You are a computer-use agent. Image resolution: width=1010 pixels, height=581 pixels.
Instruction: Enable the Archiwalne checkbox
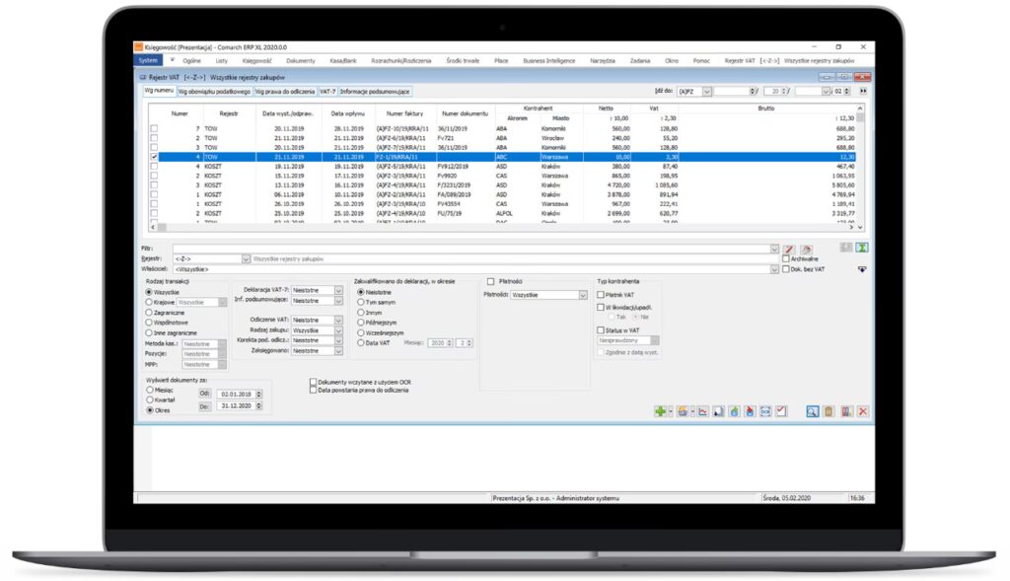[x=785, y=258]
